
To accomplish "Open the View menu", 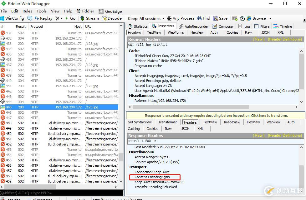I will click(x=55, y=11).
